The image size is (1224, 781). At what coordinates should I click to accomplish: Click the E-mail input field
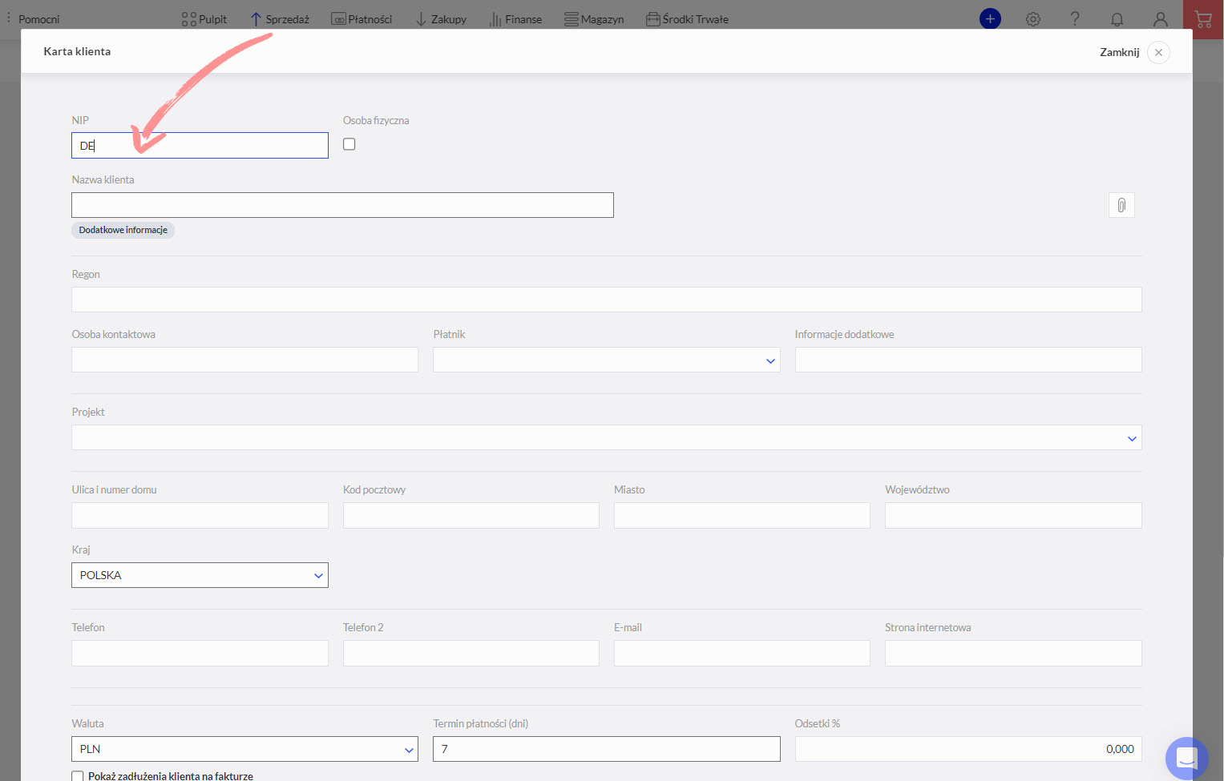point(742,653)
